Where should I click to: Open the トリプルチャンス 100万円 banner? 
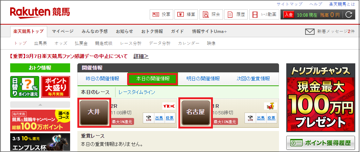click(x=321, y=98)
